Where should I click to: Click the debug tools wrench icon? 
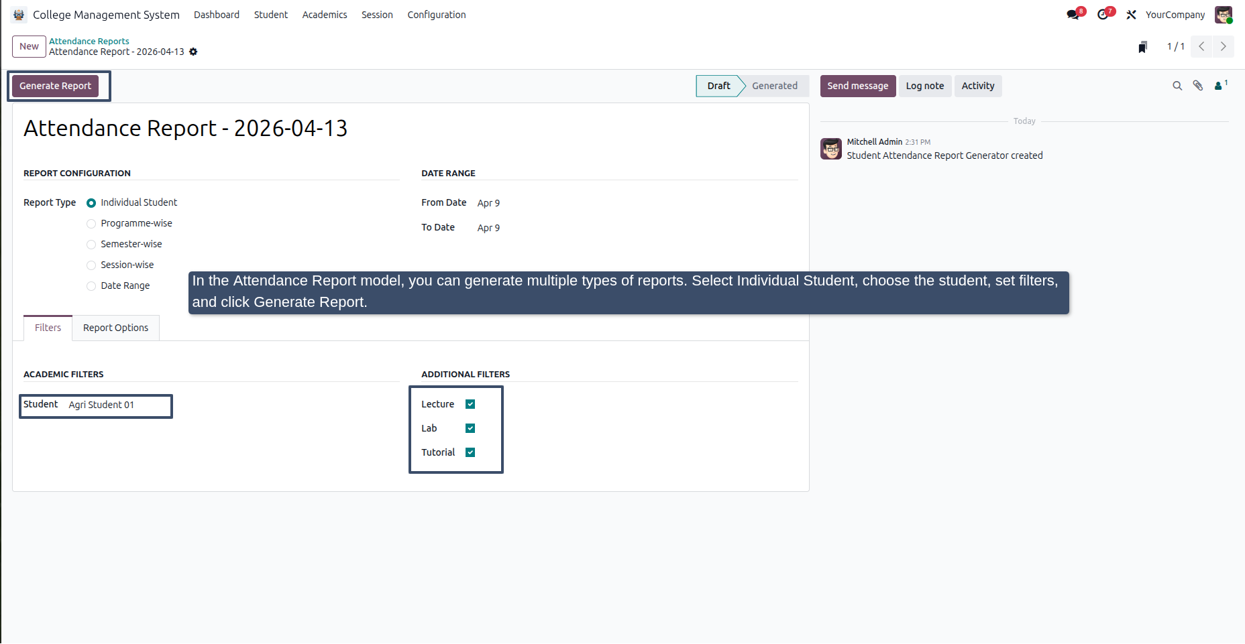coord(1132,15)
